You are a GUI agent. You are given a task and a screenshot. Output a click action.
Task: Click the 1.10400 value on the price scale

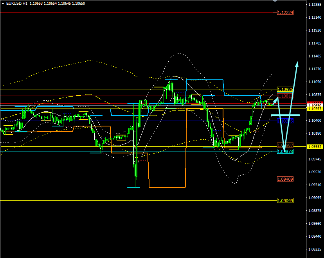point(315,121)
